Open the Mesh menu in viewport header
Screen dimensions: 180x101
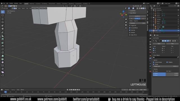pos(31,8)
